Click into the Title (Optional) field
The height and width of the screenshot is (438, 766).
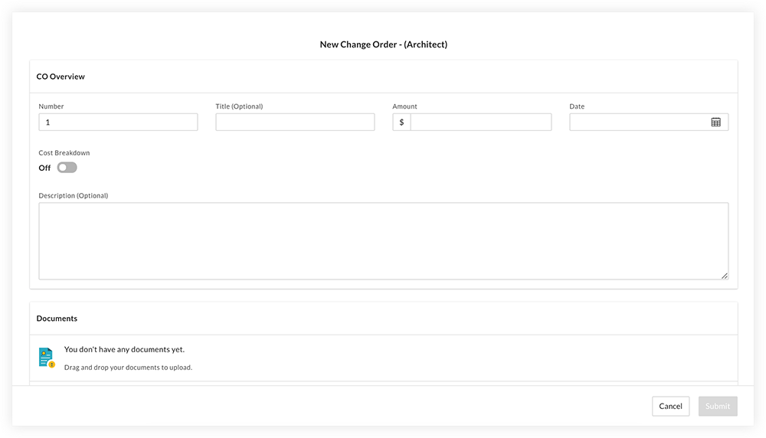[x=295, y=122]
